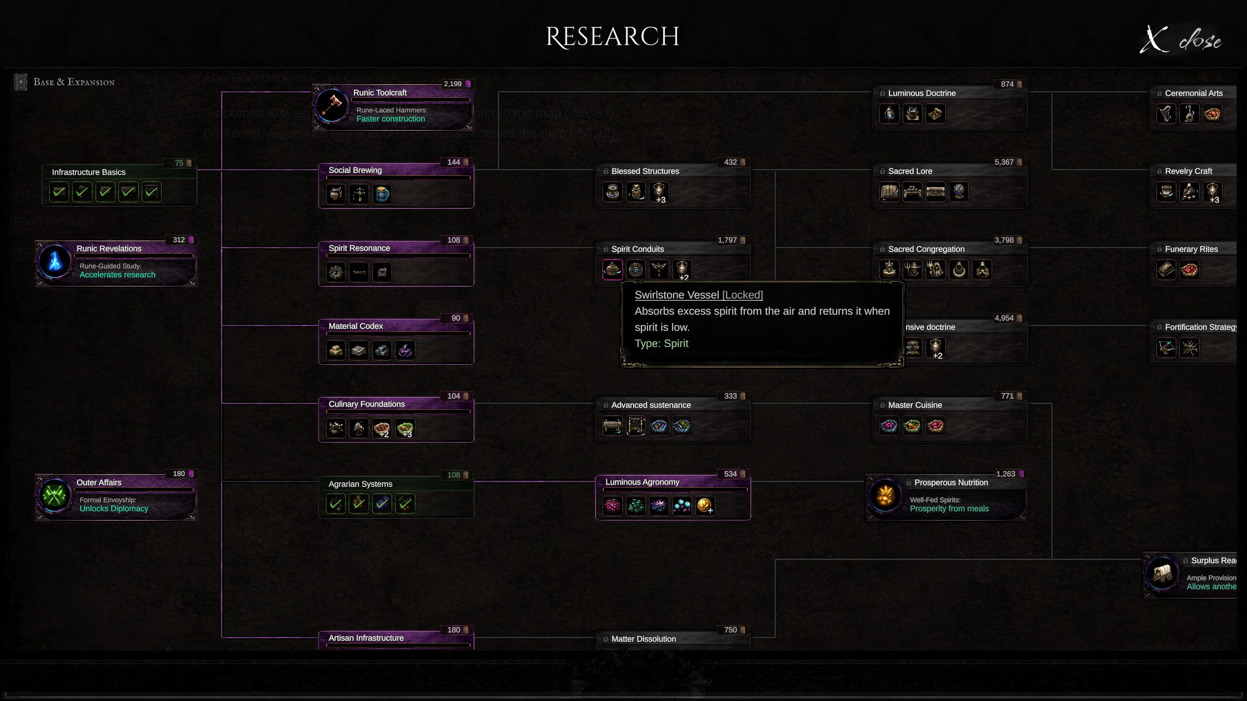Select the pink flower icon in Luminous Agronomy
The image size is (1247, 701).
613,506
